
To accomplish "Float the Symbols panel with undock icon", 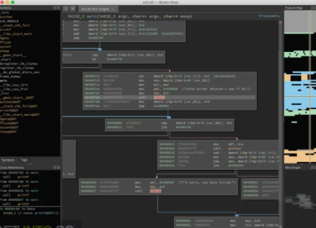I will (x=55, y=8).
